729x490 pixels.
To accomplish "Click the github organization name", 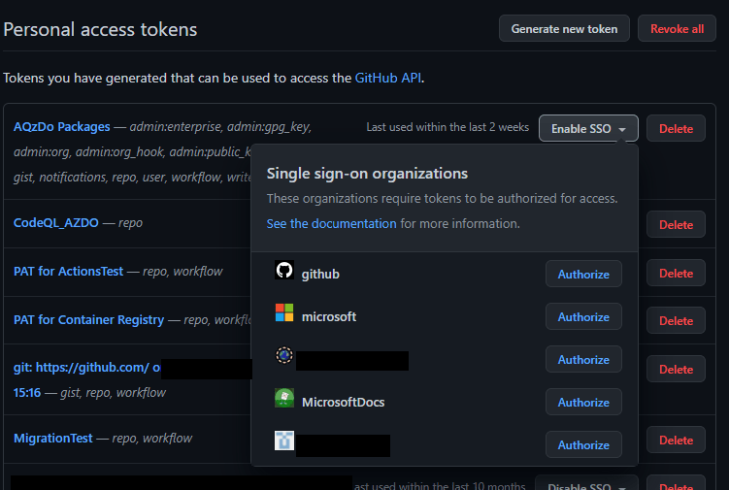I will coord(320,275).
